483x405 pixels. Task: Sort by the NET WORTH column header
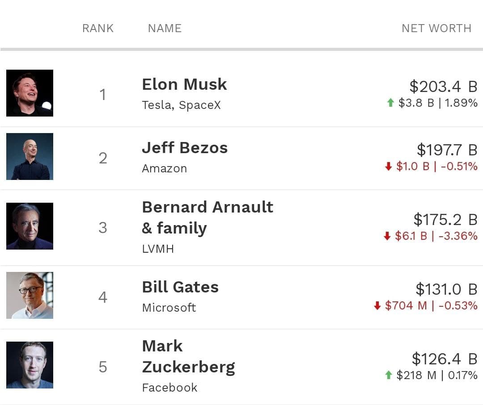436,29
